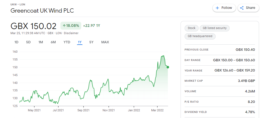Image resolution: width=265 pixels, height=118 pixels.
Task: Choose the YTD chart range
Action: click(67, 42)
